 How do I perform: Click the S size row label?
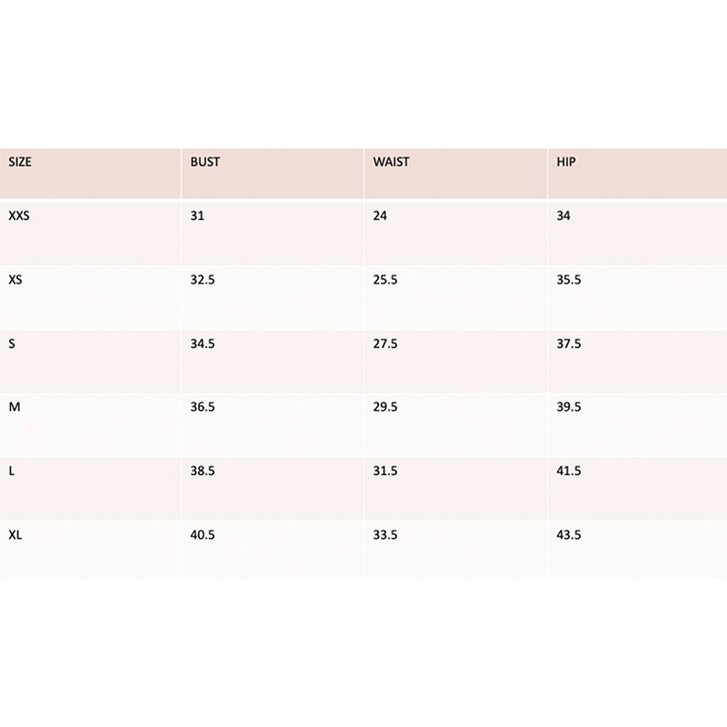point(12,344)
